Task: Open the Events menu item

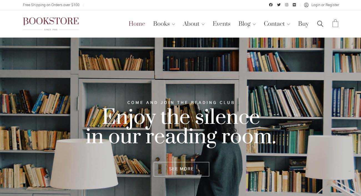Action: [x=221, y=24]
